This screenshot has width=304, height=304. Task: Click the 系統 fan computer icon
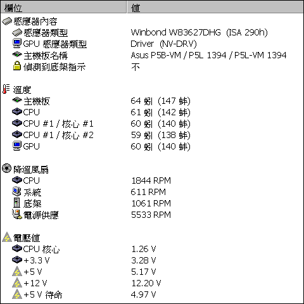[17, 191]
